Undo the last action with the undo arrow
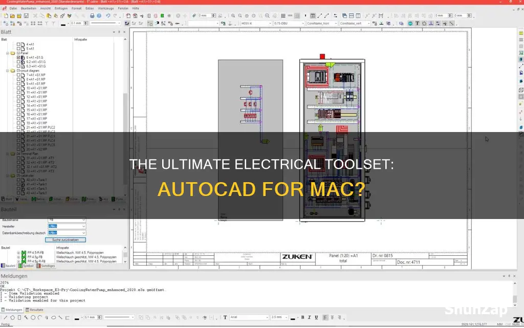 pos(108,16)
